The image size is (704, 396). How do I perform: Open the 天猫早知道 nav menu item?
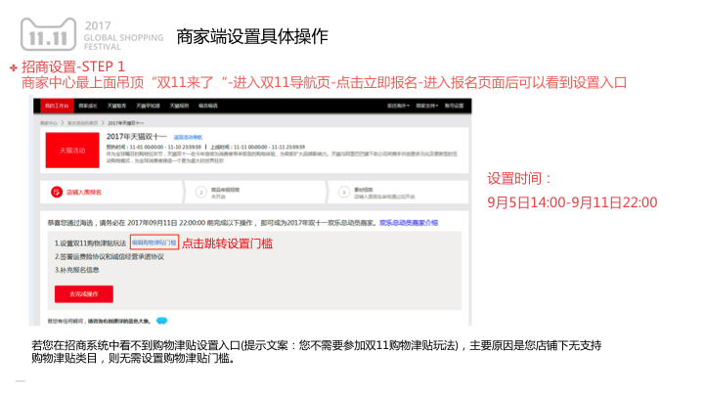coord(149,106)
